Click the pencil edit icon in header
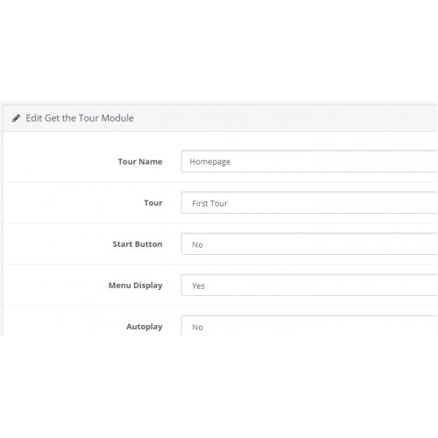This screenshot has height=438, width=438. [x=16, y=118]
